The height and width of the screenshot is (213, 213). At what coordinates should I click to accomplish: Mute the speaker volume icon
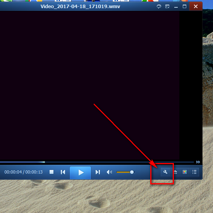[x=109, y=172]
